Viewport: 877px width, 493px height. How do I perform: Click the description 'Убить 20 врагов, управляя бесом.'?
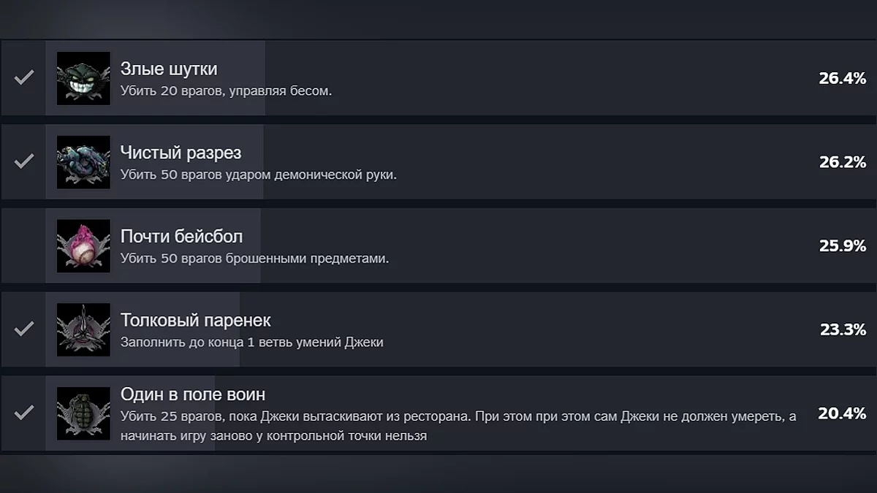tap(226, 92)
